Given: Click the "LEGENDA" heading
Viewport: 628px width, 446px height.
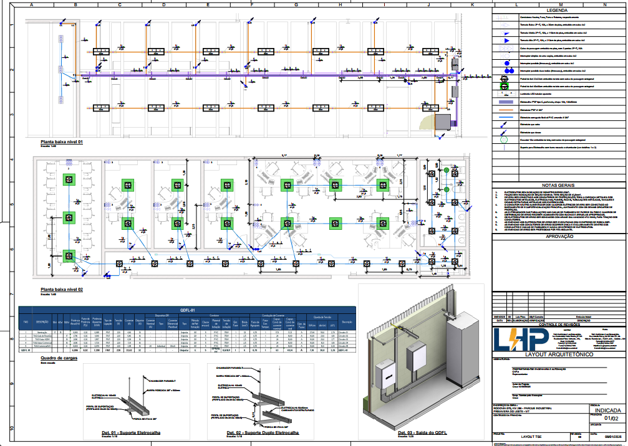Looking at the screenshot, I should [x=557, y=11].
